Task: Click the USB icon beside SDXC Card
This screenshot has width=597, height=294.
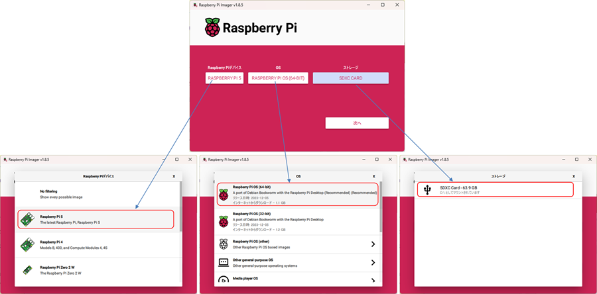Action: click(x=428, y=190)
